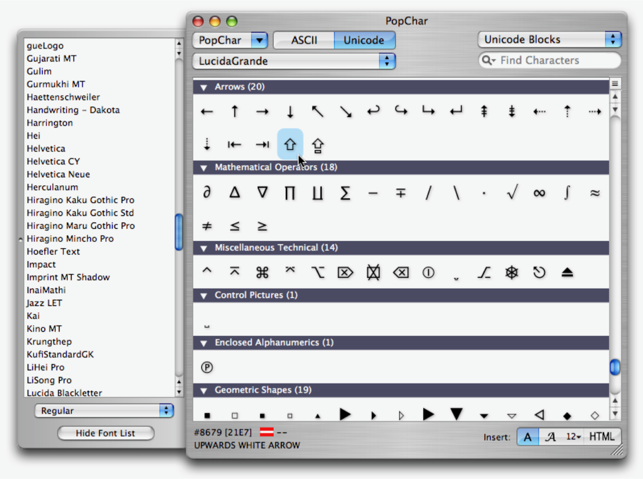Select the not-equal-to sign
This screenshot has height=479, width=643.
(x=207, y=226)
